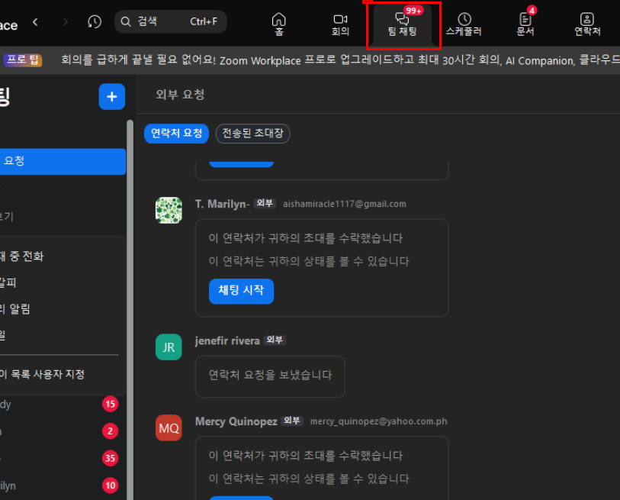This screenshot has width=620, height=500.
Task: Click Mercy Quinopez's MQ avatar
Action: tap(169, 428)
